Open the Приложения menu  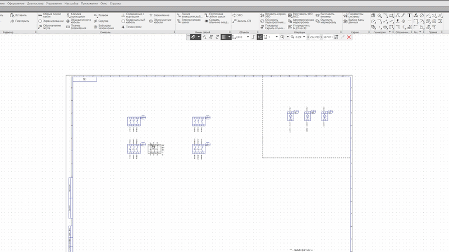pyautogui.click(x=89, y=3)
